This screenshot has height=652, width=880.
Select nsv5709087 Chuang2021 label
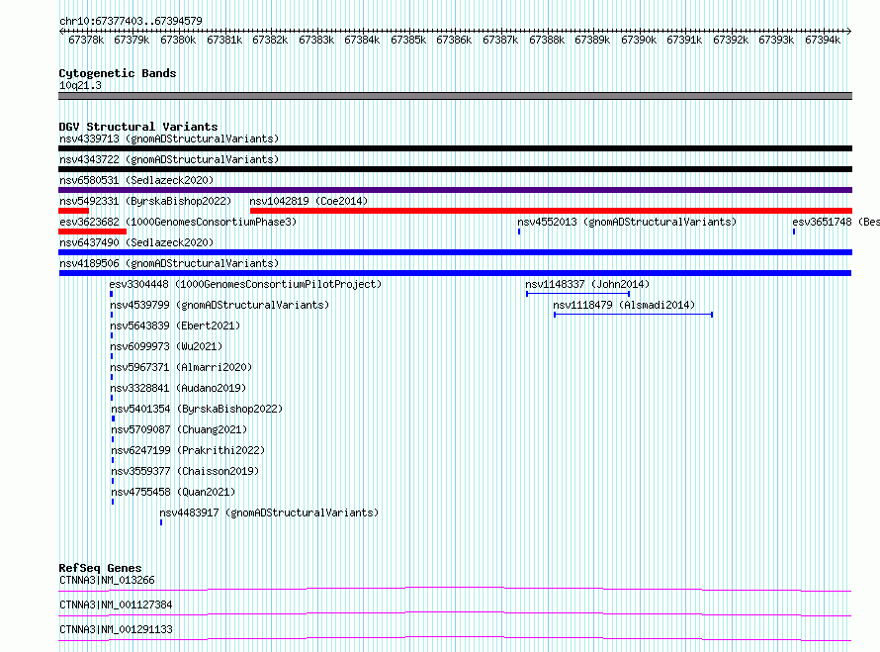[179, 429]
